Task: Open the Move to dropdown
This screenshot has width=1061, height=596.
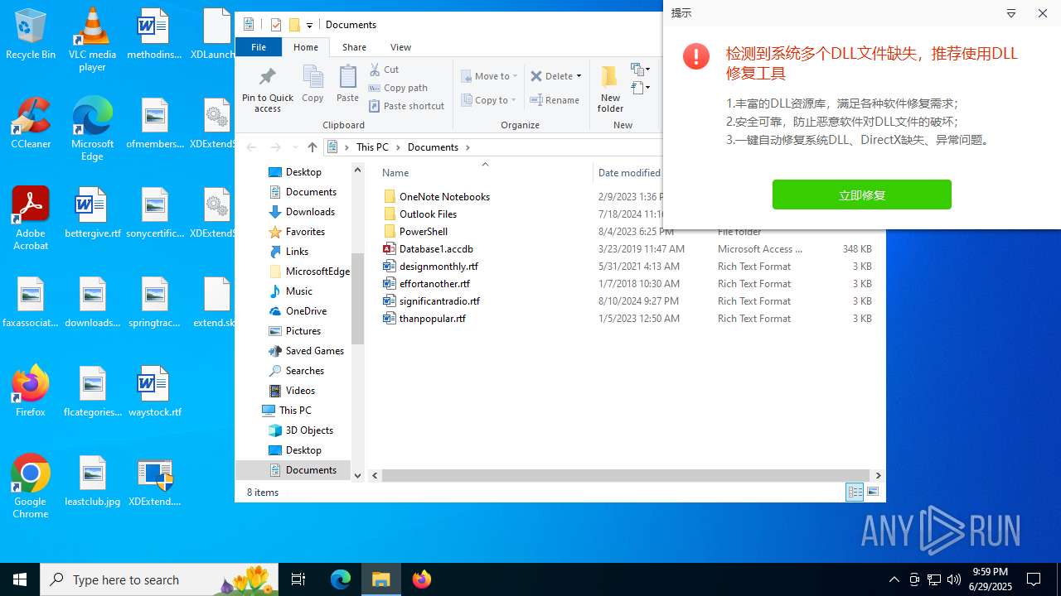Action: [x=490, y=76]
